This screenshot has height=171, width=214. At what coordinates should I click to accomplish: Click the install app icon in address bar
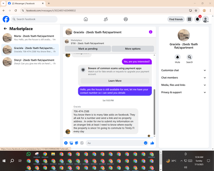pyautogui.click(x=190, y=11)
